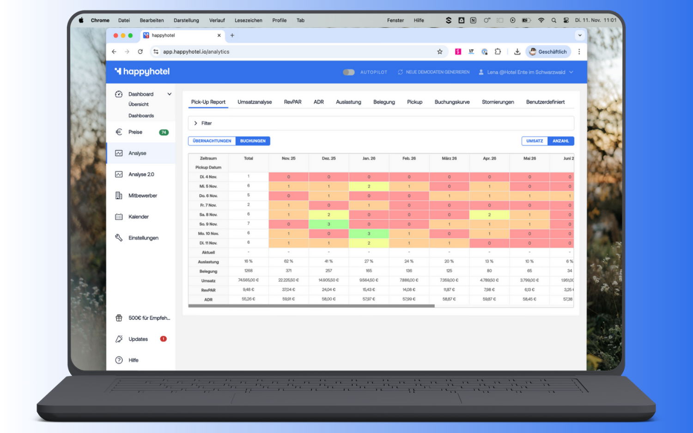Click the Wi-Fi icon in the menu bar

[x=541, y=20]
